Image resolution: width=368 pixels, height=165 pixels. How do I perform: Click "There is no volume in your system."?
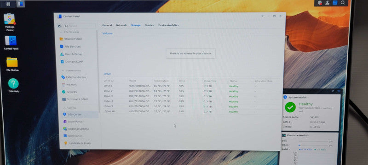tap(190, 54)
